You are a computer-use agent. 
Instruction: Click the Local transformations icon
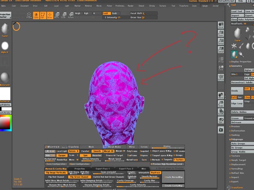pos(221,68)
